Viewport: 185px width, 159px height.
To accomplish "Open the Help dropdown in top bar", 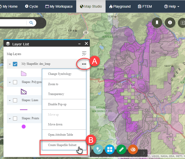I will (172, 6).
